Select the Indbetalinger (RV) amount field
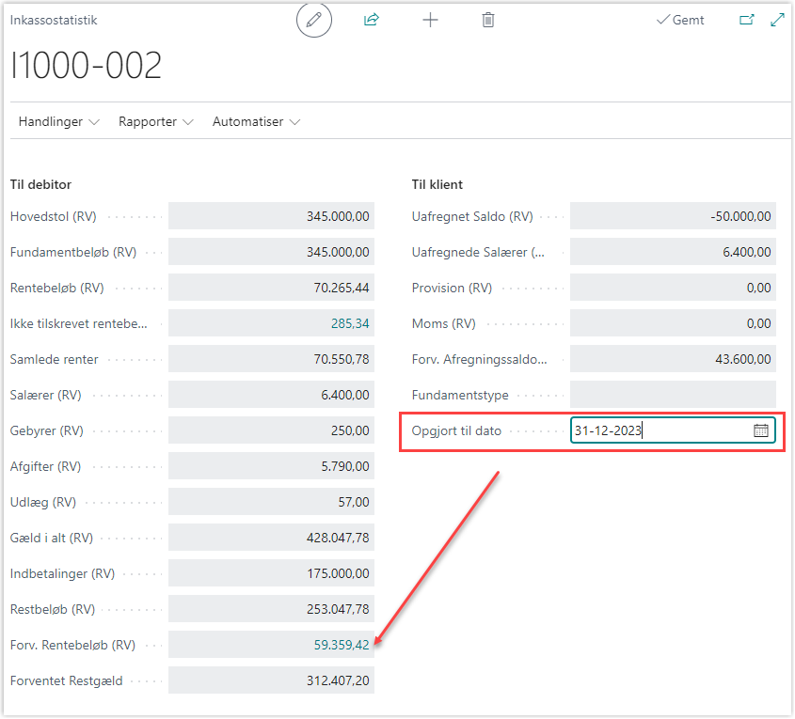This screenshot has height=719, width=795. (x=271, y=573)
